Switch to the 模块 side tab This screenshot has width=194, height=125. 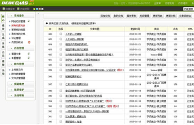(x=3, y=27)
